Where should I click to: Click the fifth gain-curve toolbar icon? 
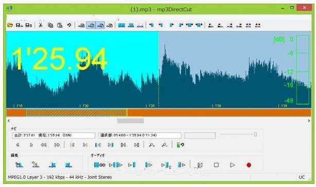pos(248,25)
